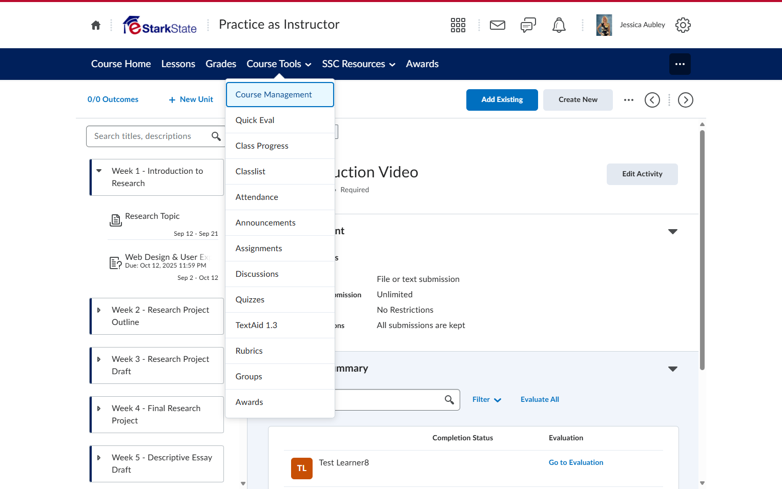Go to the home page via house icon
The width and height of the screenshot is (782, 489).
(x=96, y=25)
